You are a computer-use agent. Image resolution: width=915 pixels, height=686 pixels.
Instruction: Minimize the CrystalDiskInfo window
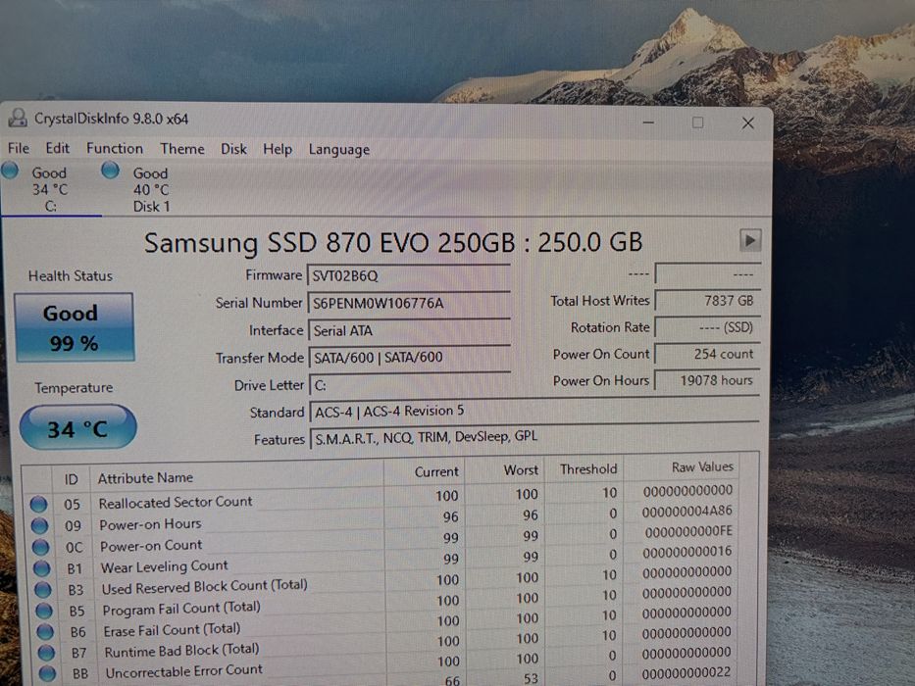point(648,122)
